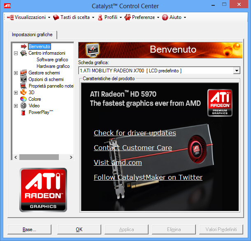Viewport: 251px width, 241px height.
Task: Click the Tasti di scelta dropdown arrow
Action: pyautogui.click(x=93, y=17)
